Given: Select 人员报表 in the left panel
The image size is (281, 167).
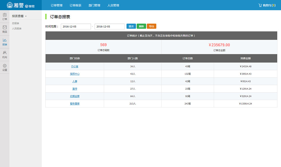Looking at the screenshot, I should pyautogui.click(x=17, y=29).
